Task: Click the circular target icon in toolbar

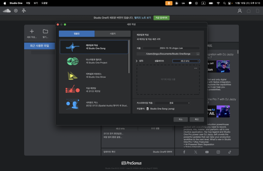Action: click(16, 11)
